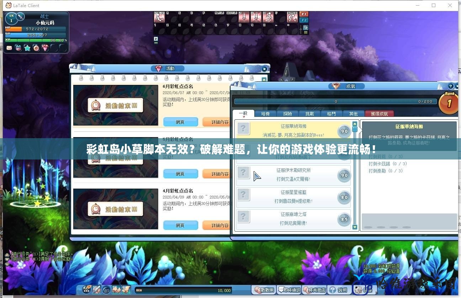Click 網頁 for 6月彩虹点点名
Image resolution: width=461 pixels, height=298 pixels.
[180, 122]
